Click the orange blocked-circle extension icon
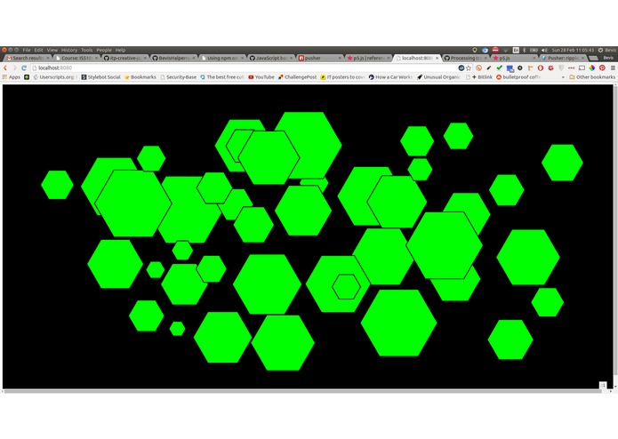 [x=478, y=68]
